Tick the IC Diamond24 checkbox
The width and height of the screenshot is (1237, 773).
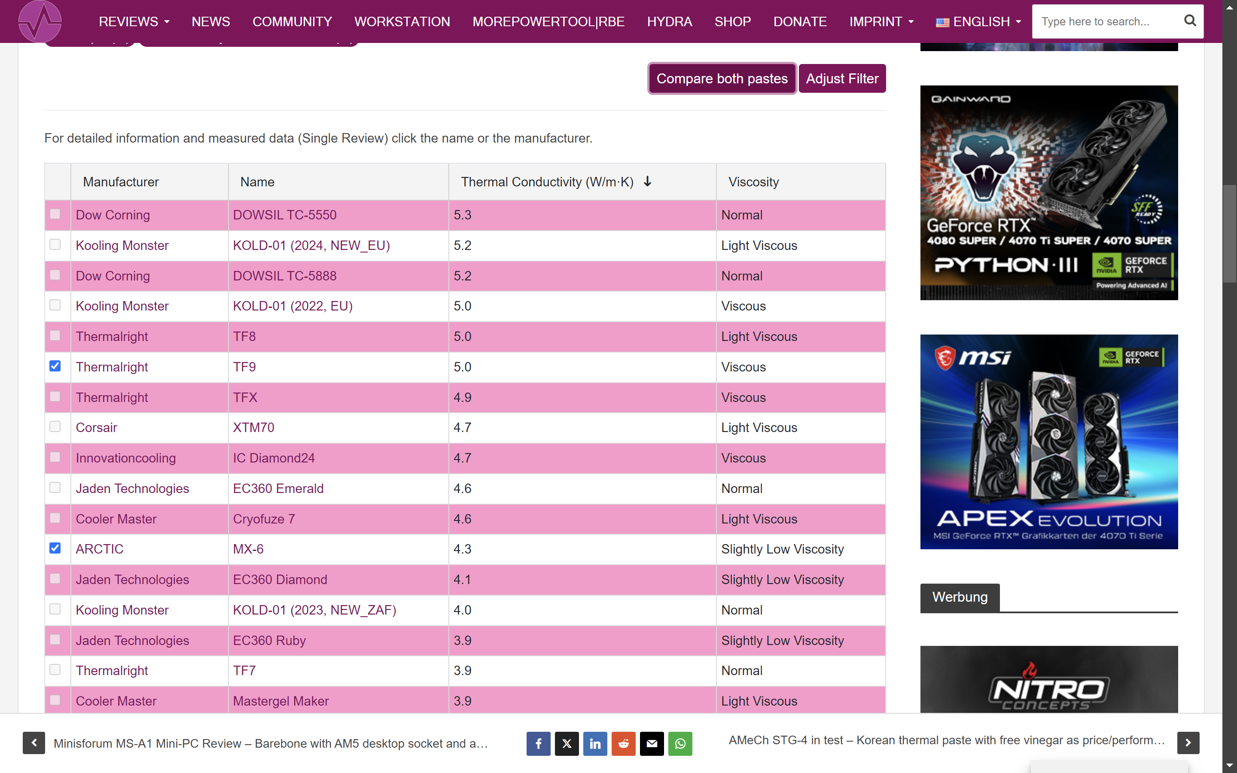click(55, 457)
